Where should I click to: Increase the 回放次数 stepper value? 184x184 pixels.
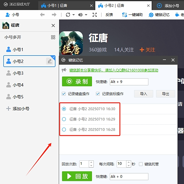[91, 162]
